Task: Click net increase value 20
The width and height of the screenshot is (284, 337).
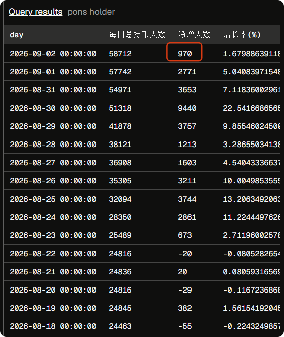Action: [182, 272]
